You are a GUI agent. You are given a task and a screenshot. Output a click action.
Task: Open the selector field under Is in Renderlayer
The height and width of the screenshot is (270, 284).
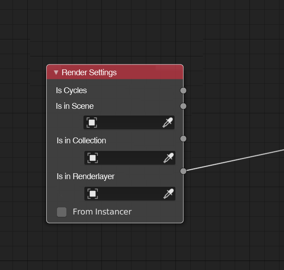click(x=130, y=193)
